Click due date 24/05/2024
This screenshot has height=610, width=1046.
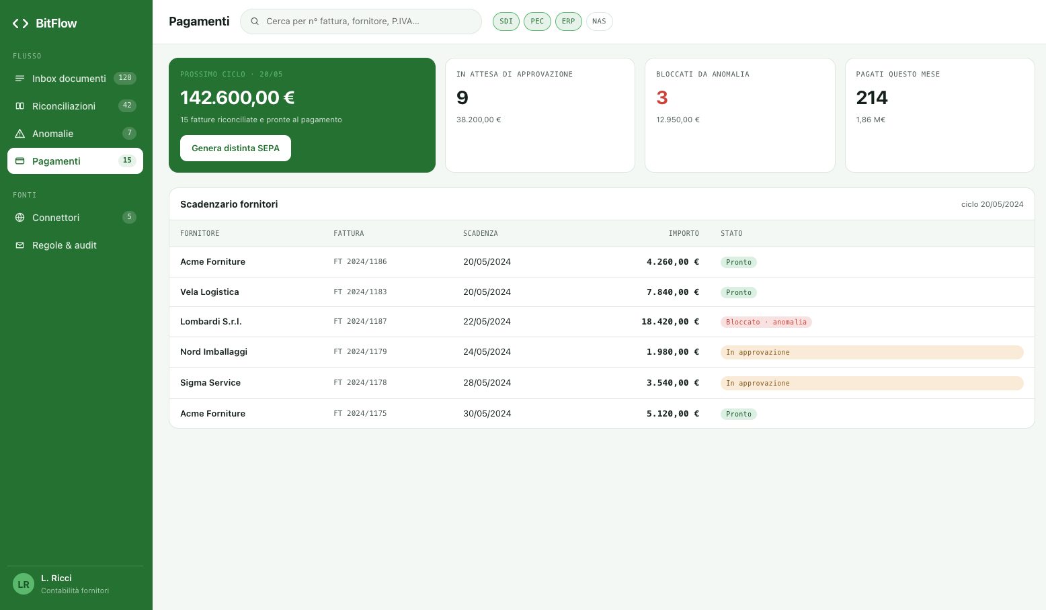tap(487, 352)
